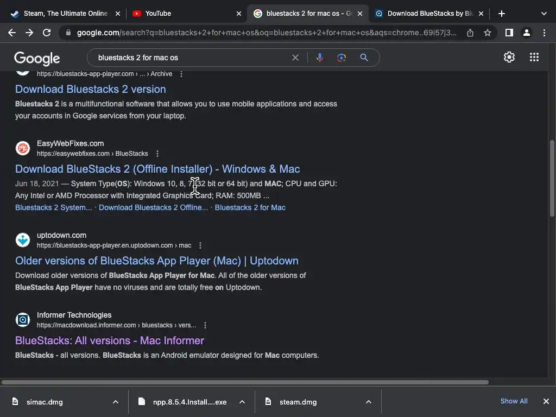Click the Informer Technologies site name
The image size is (556, 417).
coord(74,315)
